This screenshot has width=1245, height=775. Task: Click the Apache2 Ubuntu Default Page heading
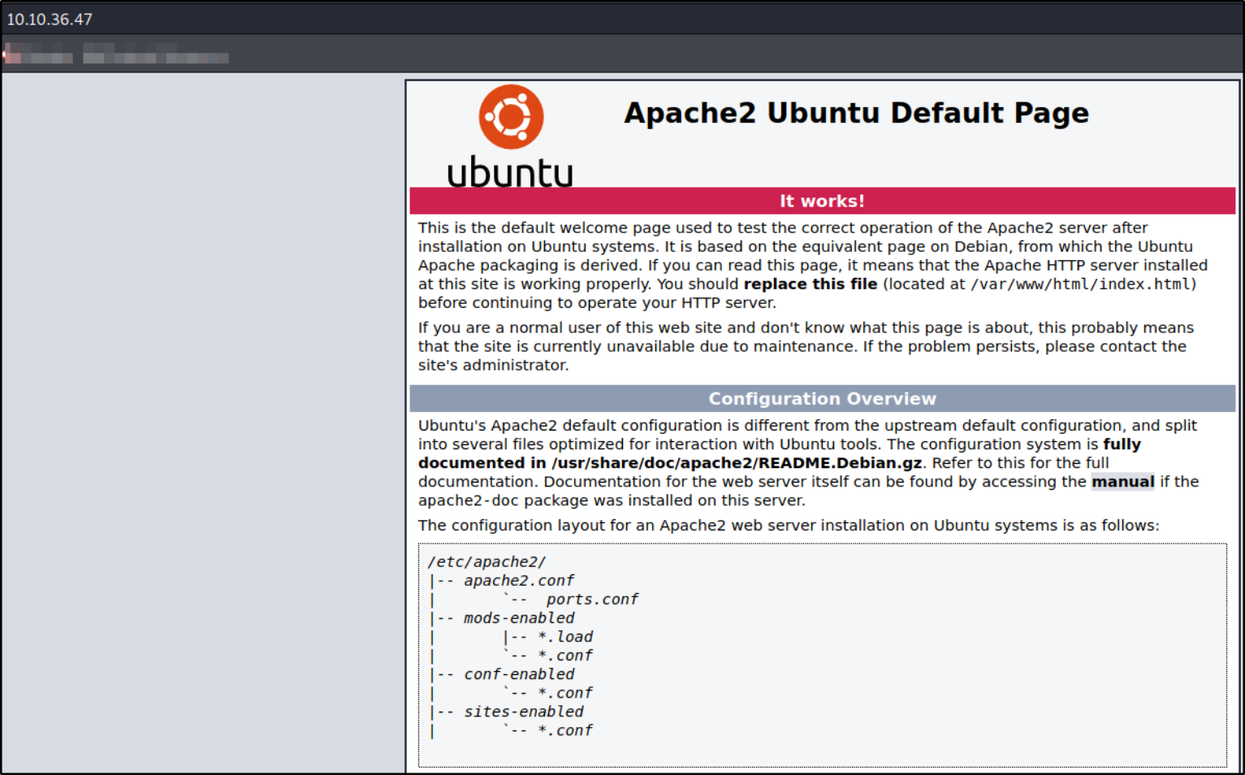pyautogui.click(x=856, y=113)
